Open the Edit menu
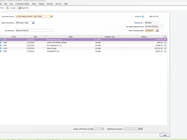 5,4
